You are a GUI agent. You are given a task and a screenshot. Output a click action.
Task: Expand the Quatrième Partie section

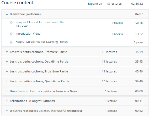[x=7, y=81]
